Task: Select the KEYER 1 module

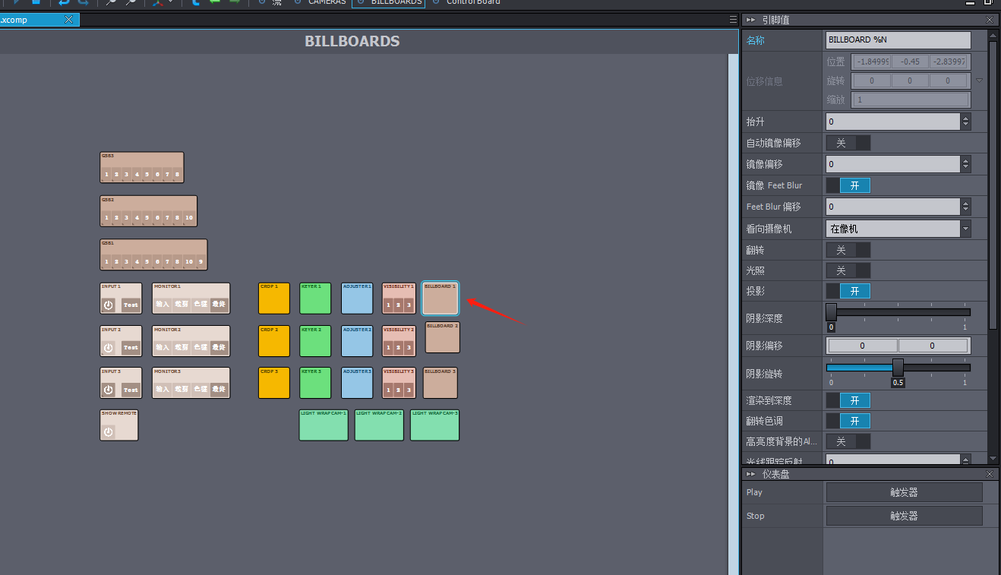Action: pos(315,299)
